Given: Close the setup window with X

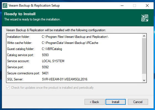Looking at the screenshot, I should tap(147, 6).
